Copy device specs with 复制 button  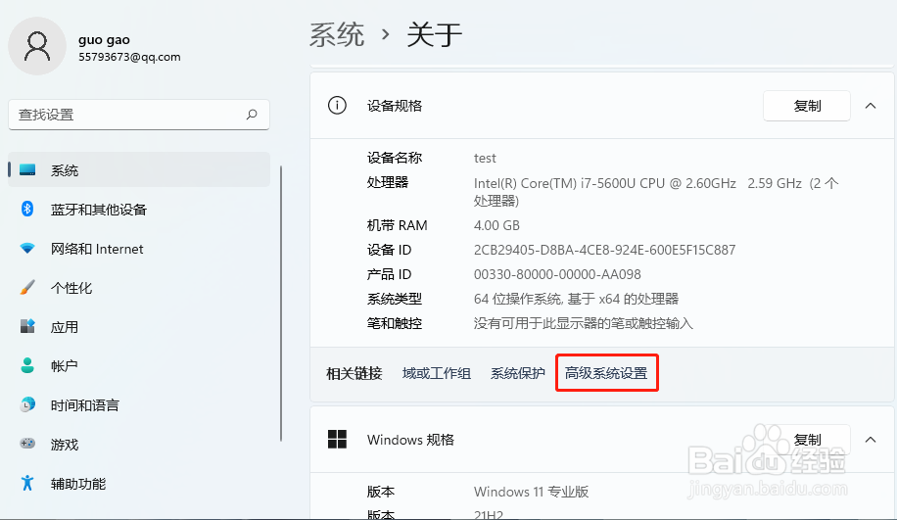(807, 106)
